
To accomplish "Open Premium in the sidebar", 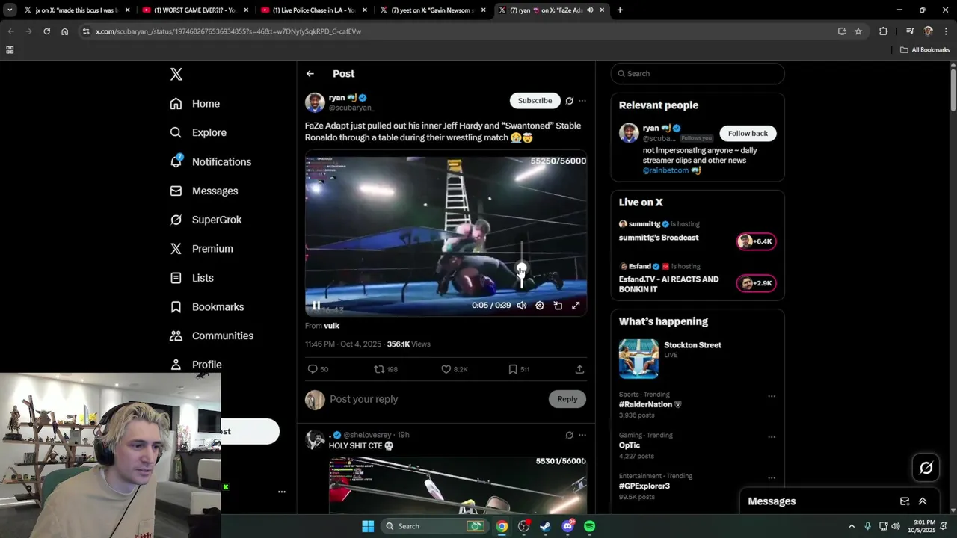I will click(202, 249).
